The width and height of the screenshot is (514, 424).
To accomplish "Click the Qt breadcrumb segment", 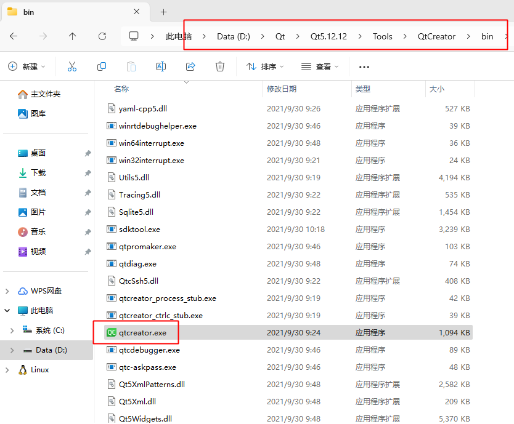I will click(x=280, y=36).
